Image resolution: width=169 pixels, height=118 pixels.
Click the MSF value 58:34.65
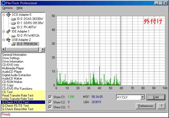coord(97,97)
